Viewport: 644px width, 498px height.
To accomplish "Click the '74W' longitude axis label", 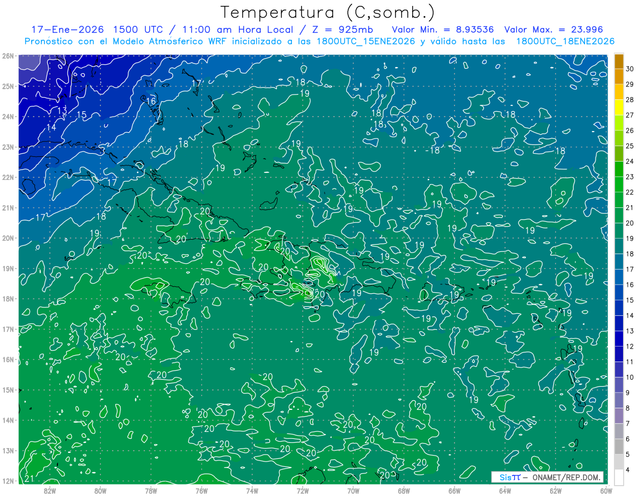I will (252, 490).
